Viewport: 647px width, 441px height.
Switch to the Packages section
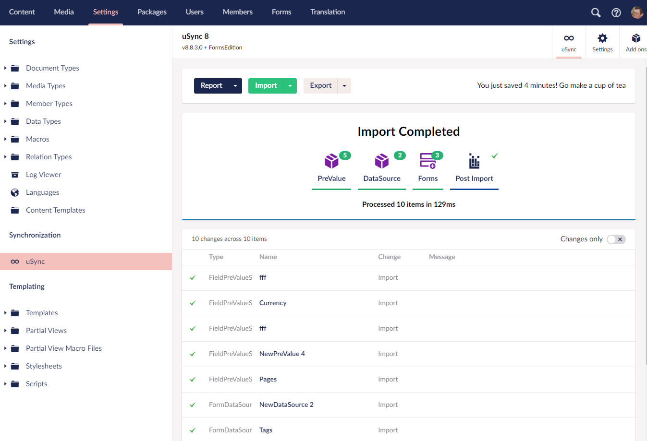tap(152, 12)
